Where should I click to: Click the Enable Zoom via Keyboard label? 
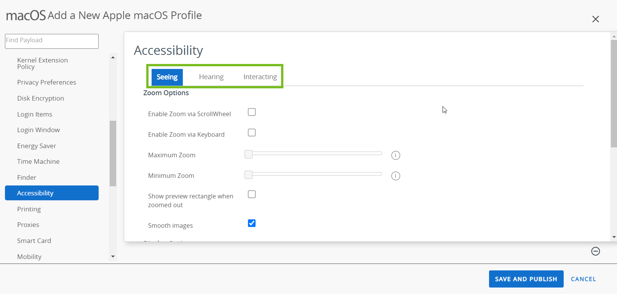pyautogui.click(x=186, y=134)
